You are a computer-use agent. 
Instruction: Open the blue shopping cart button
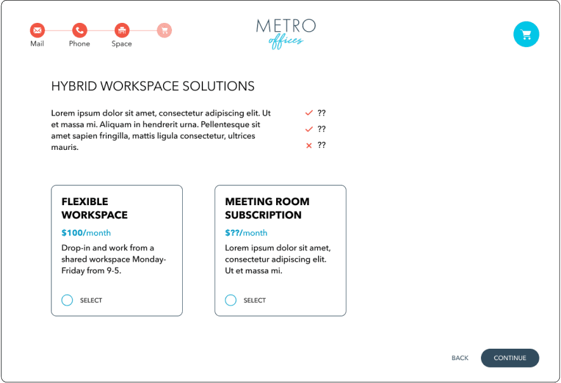526,34
